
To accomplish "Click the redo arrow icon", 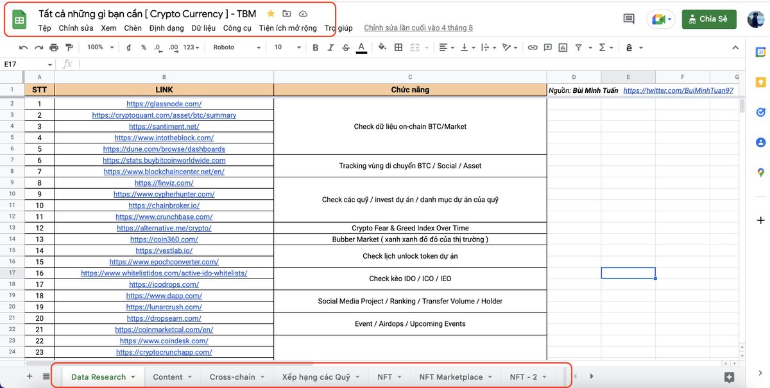I will click(38, 47).
